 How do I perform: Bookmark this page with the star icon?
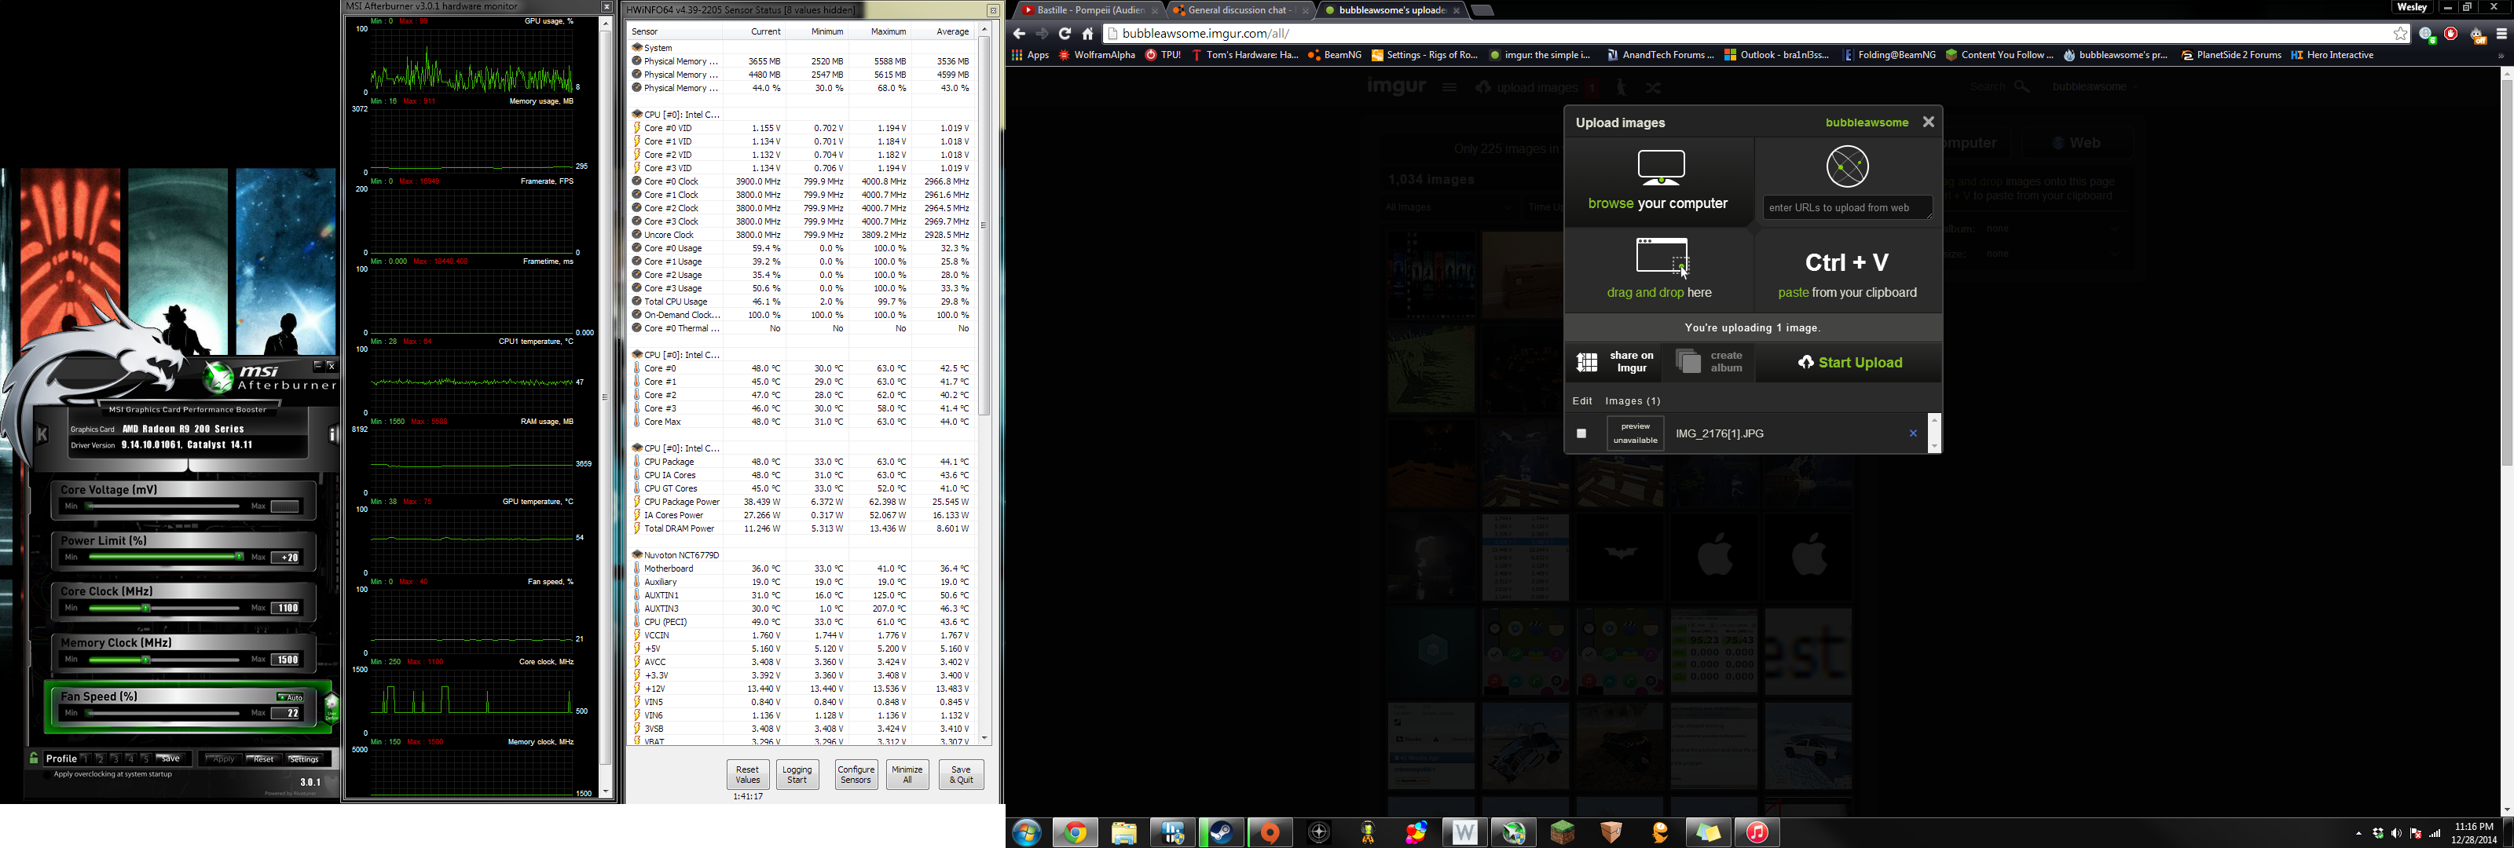point(2400,33)
